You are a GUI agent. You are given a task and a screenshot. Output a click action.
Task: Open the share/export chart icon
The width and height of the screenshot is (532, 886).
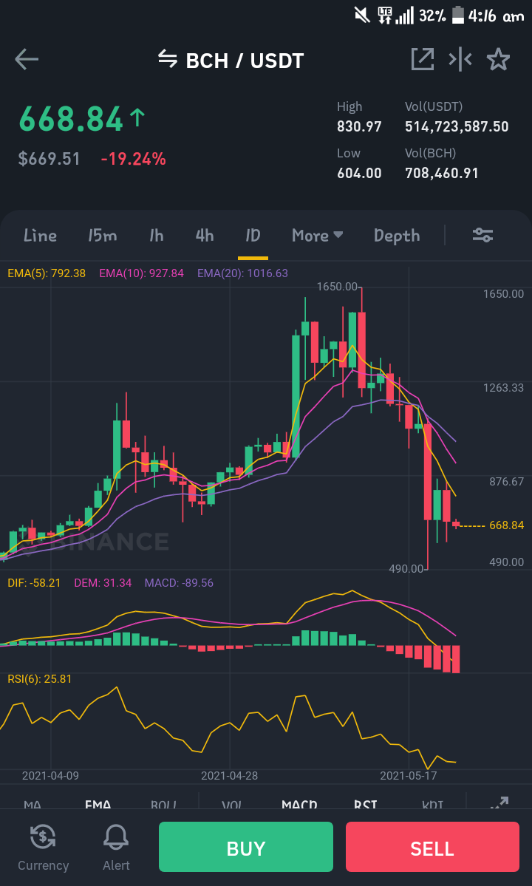(423, 59)
